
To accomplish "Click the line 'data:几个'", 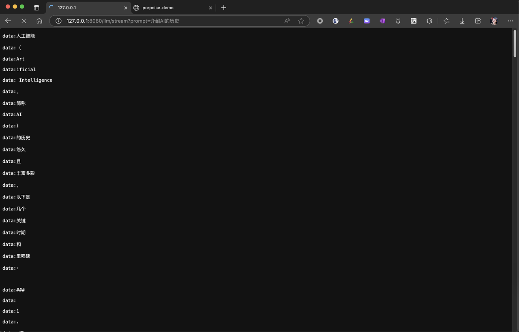I will pos(14,209).
